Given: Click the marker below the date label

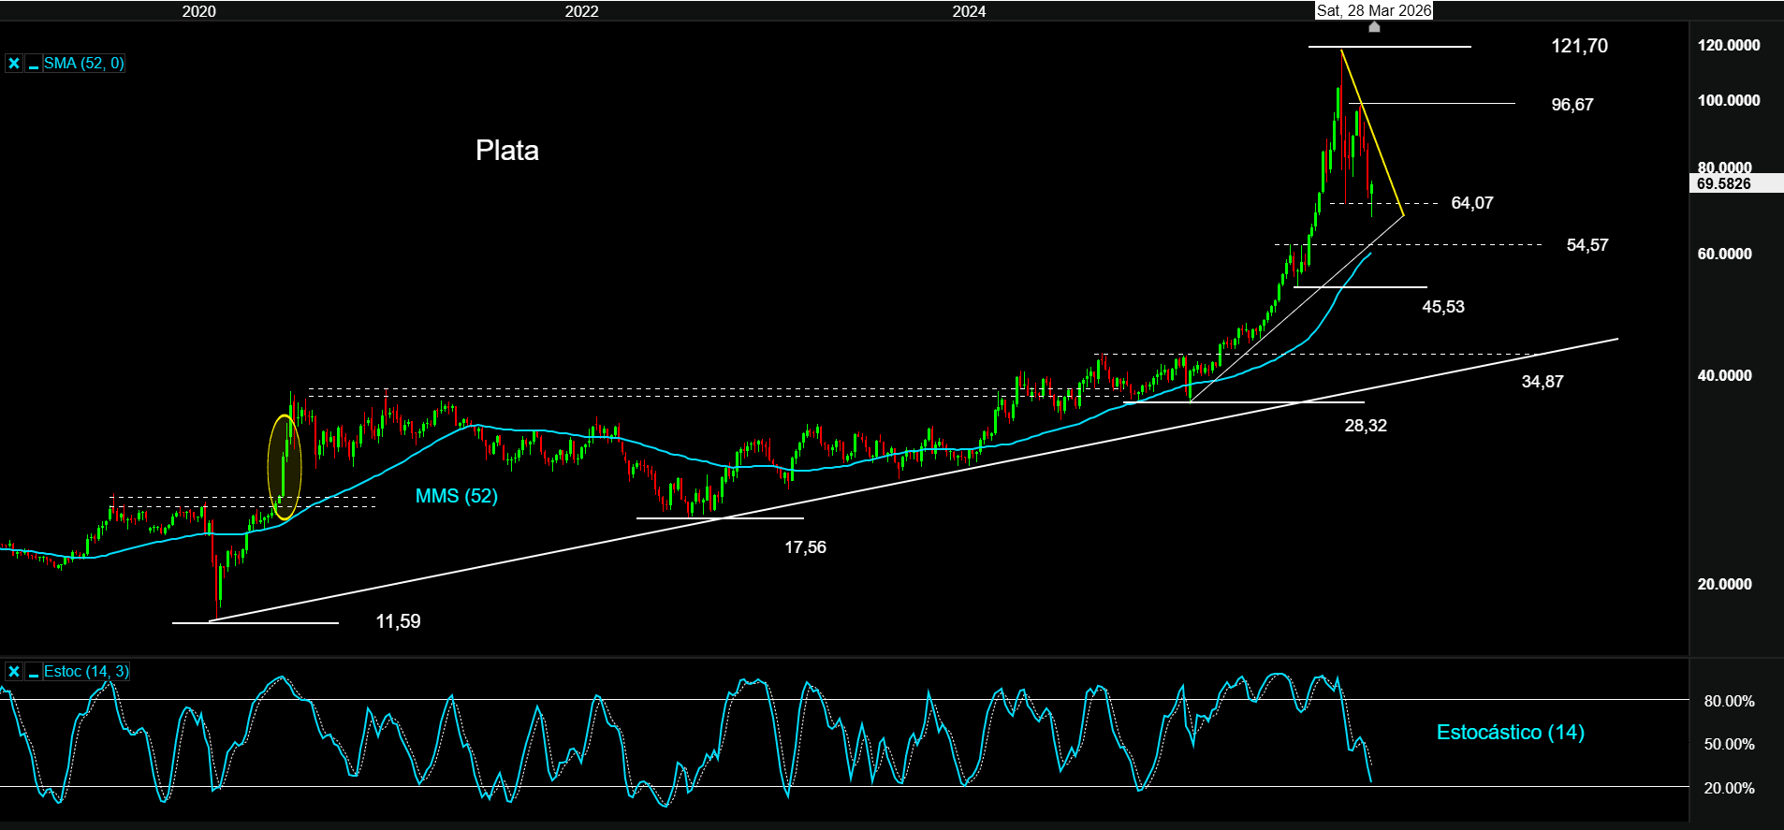Looking at the screenshot, I should click(1374, 27).
